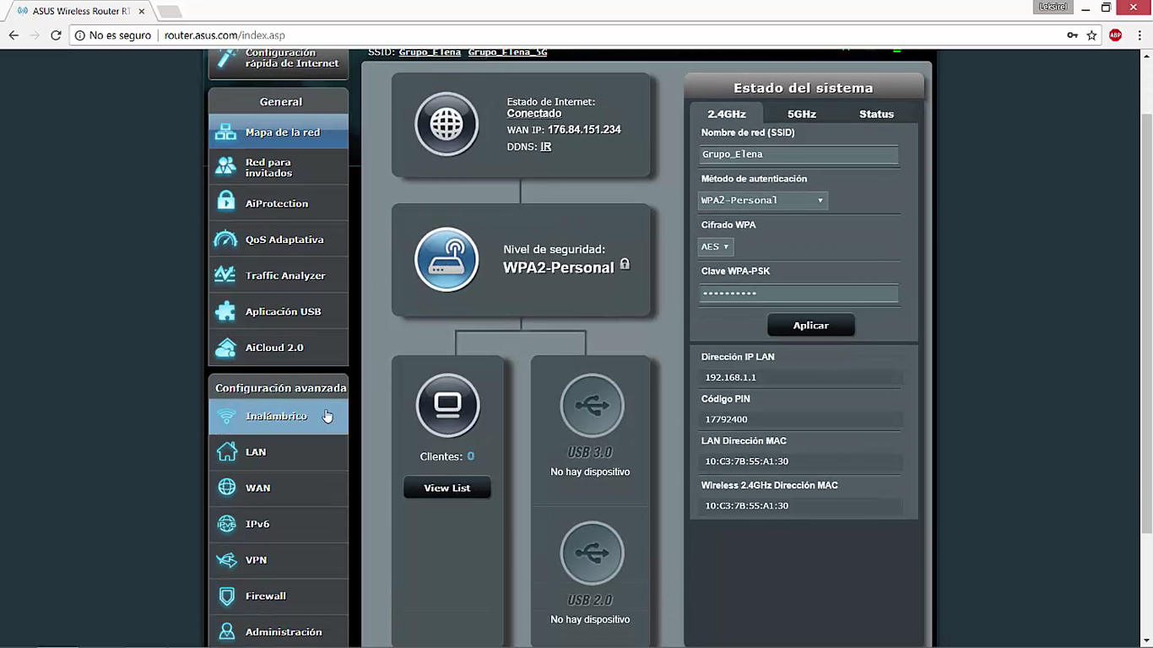Switch to the 2.4GHz tab
The width and height of the screenshot is (1153, 648).
coord(726,114)
